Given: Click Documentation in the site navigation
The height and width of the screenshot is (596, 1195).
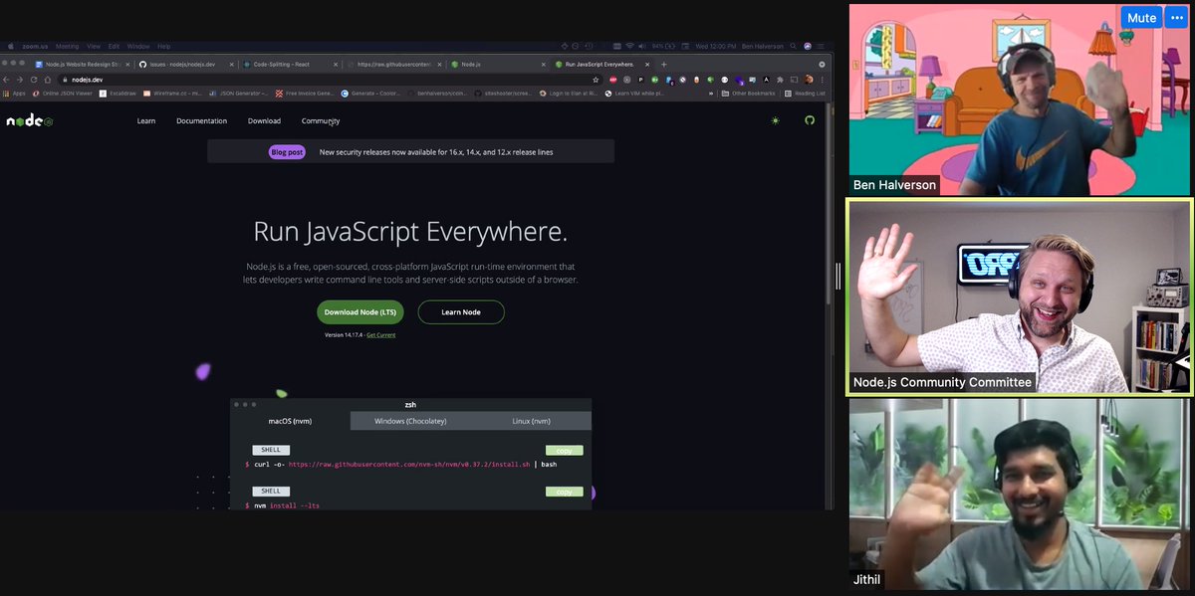Looking at the screenshot, I should pyautogui.click(x=201, y=120).
